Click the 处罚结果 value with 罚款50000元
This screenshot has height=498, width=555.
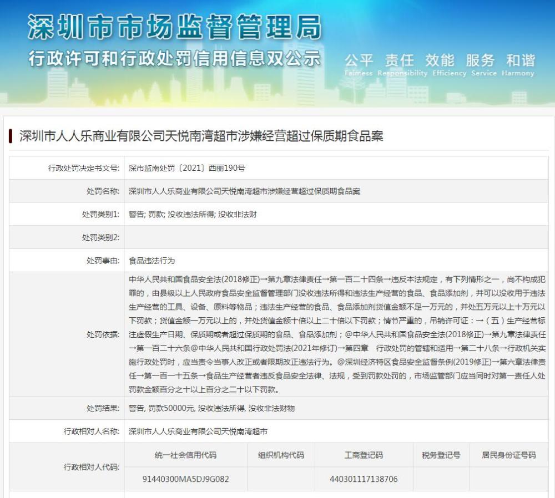[211, 408]
